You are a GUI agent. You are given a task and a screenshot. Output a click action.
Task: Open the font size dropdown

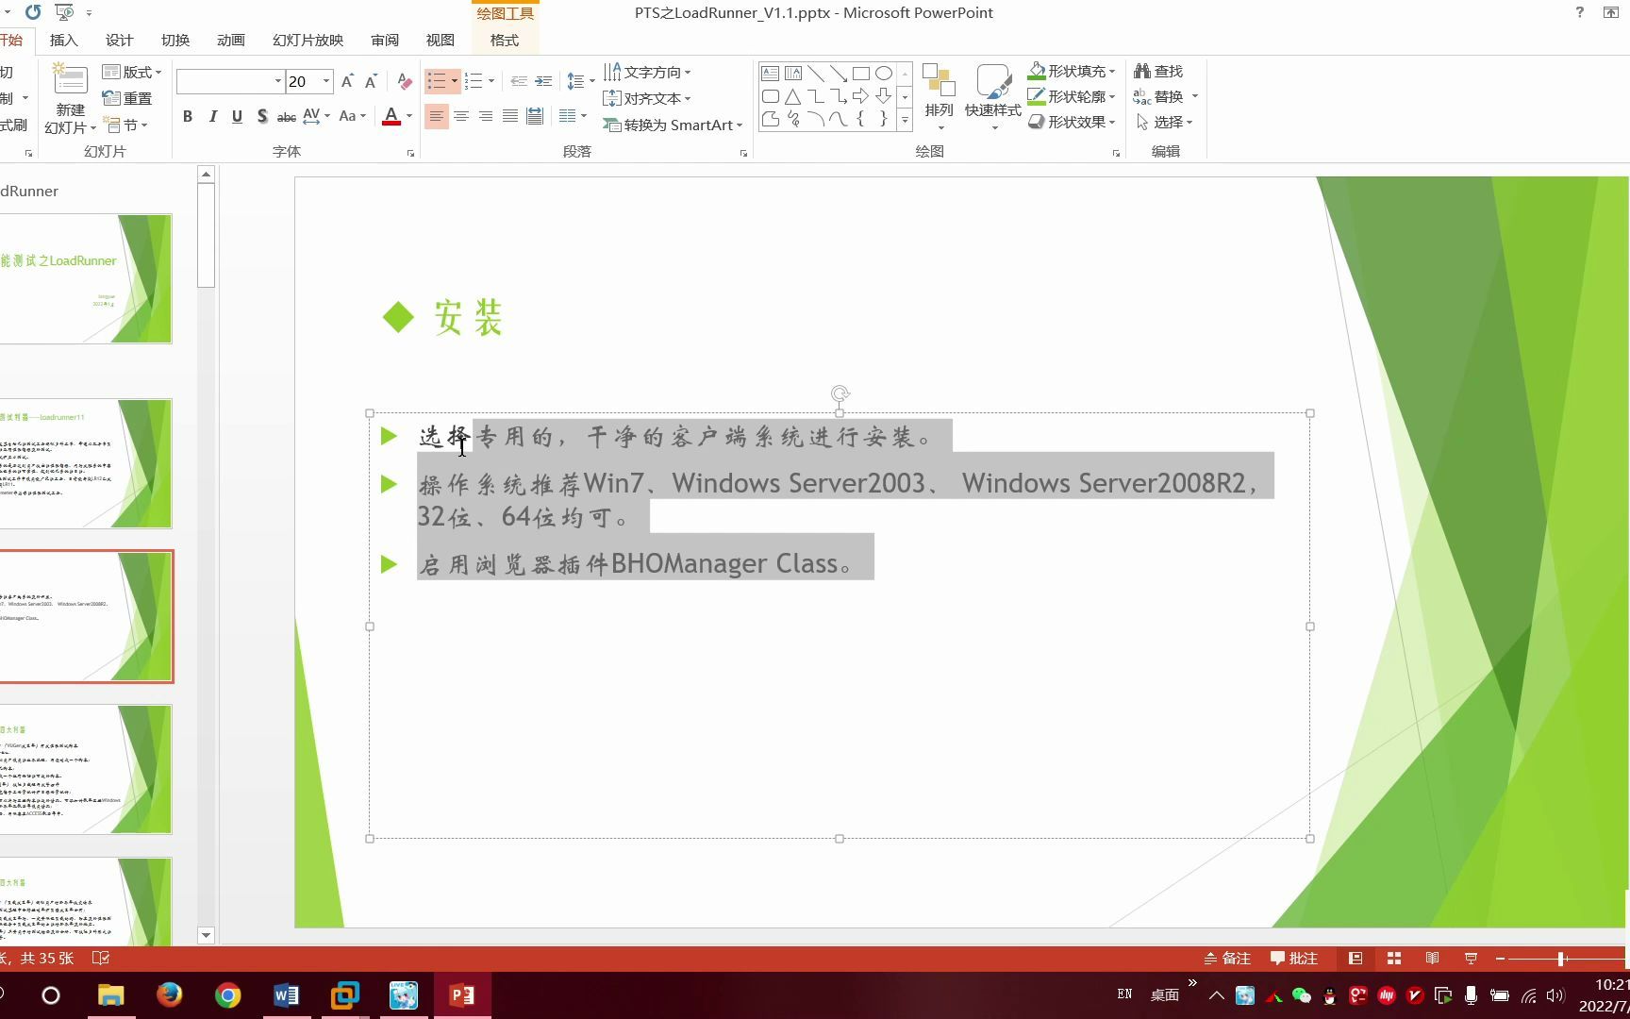(326, 82)
